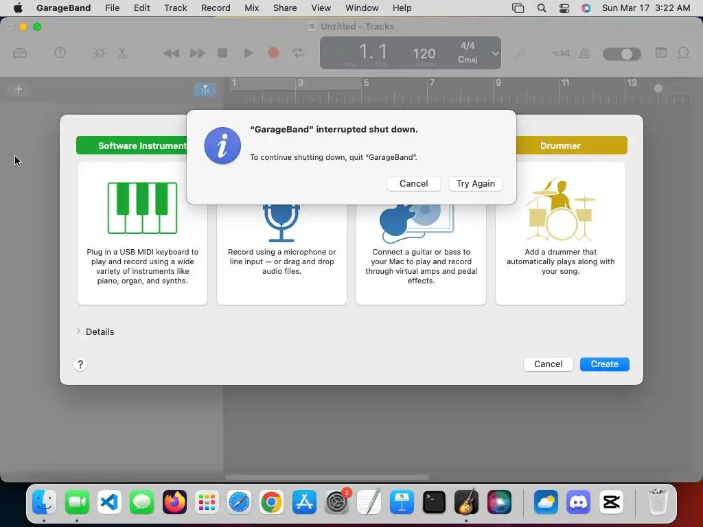Open Firefox from the Dock
Screen dimensions: 703x527
tap(174, 502)
